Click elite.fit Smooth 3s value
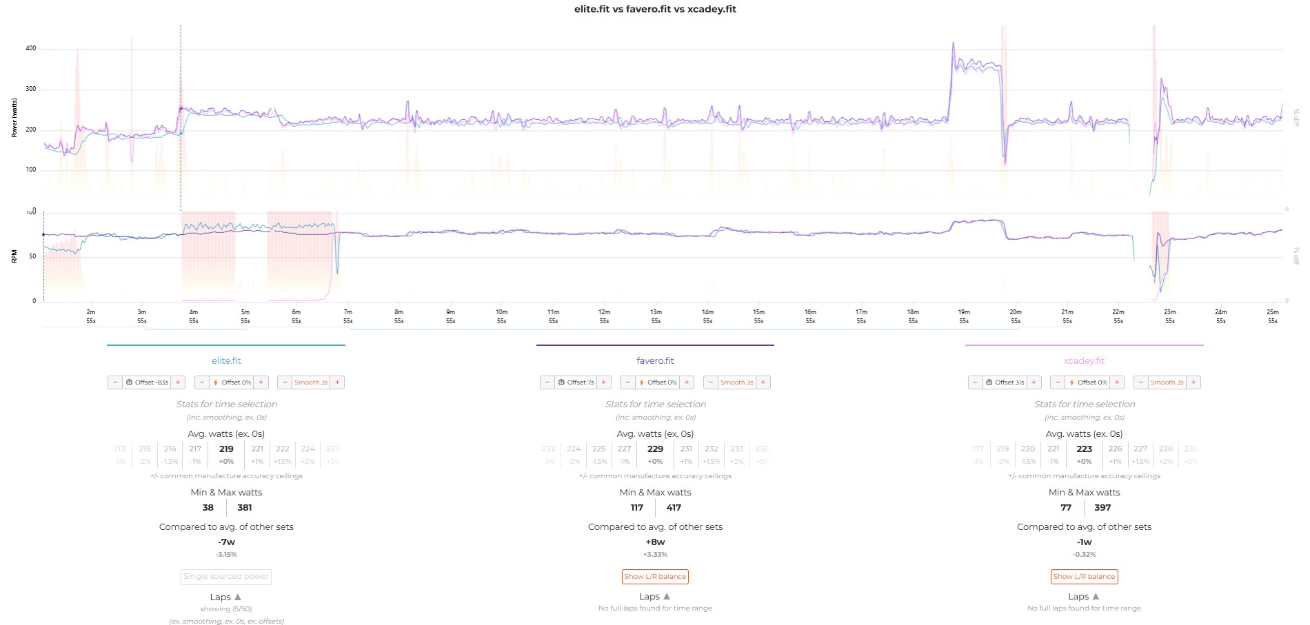 [x=311, y=382]
